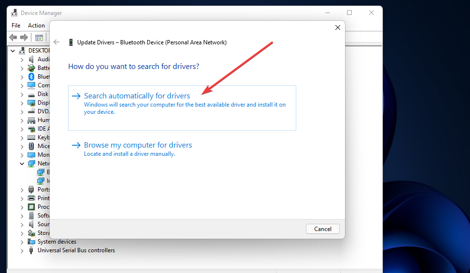
Task: Click the Mice category icon
Action: pyautogui.click(x=31, y=146)
